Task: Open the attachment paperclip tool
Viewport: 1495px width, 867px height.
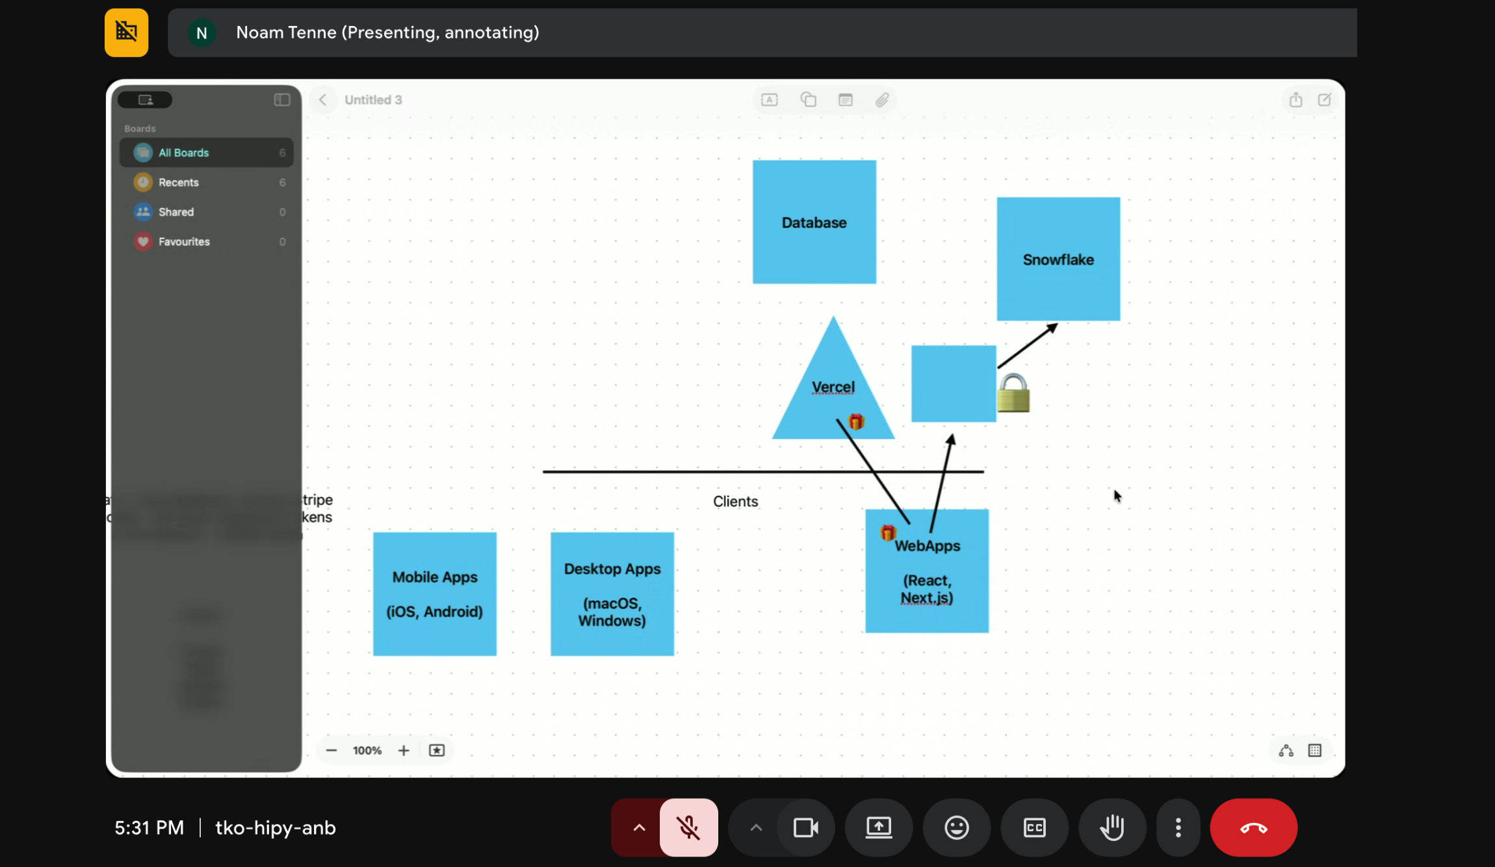Action: (x=882, y=100)
